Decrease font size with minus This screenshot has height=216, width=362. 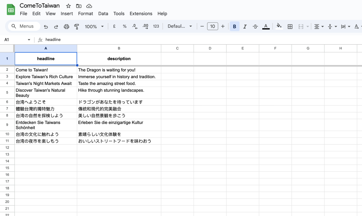pos(202,26)
